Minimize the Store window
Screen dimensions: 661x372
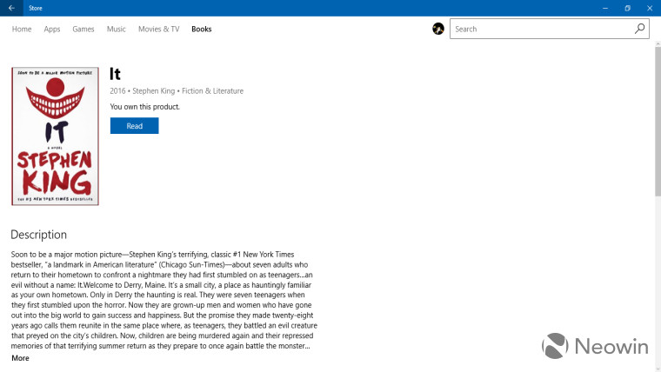pos(605,8)
